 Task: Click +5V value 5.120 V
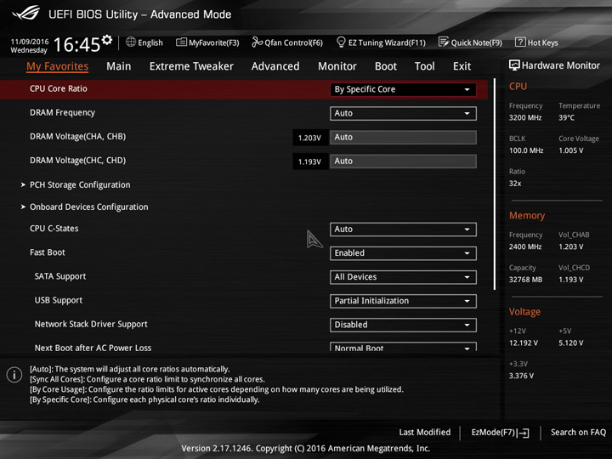[x=571, y=343]
